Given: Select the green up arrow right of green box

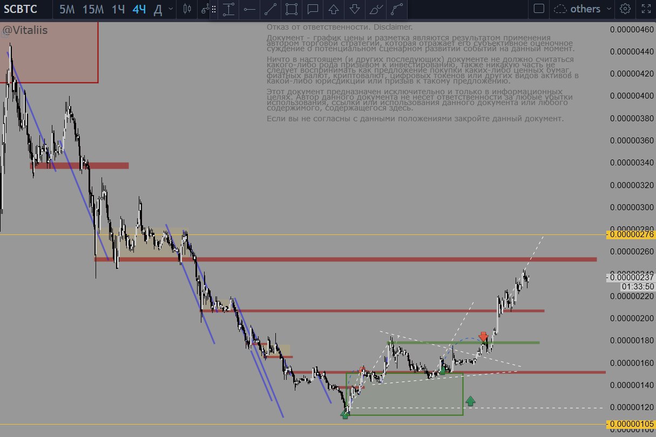Looking at the screenshot, I should coord(470,400).
